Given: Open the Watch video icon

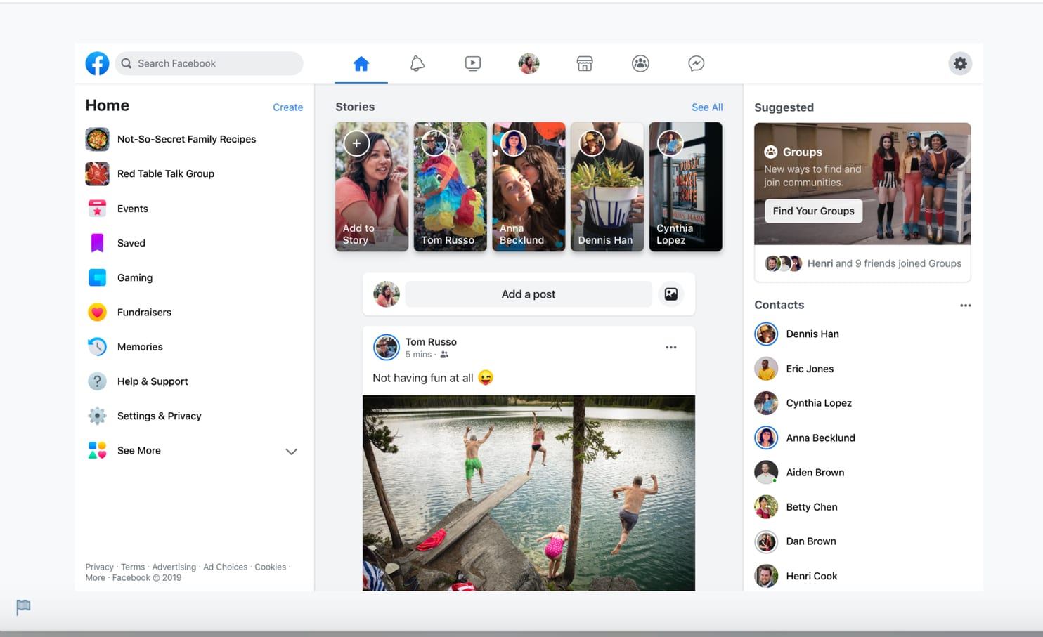Looking at the screenshot, I should 473,64.
